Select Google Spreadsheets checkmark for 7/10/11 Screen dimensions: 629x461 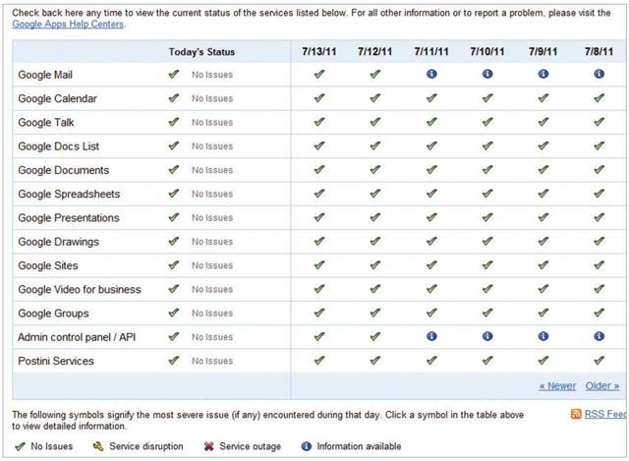pyautogui.click(x=487, y=194)
